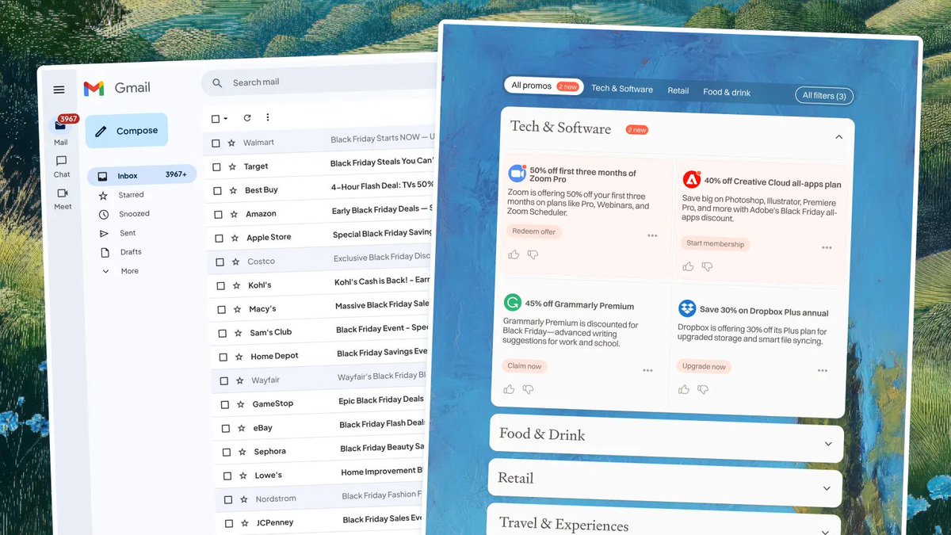This screenshot has width=951, height=535.
Task: Tick the checkbox for the Macy's email
Action: (221, 309)
